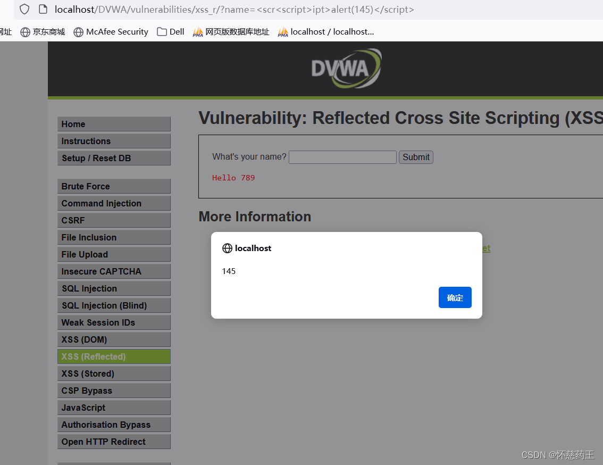603x465 pixels.
Task: Open the XSS (DOM) page
Action: (x=114, y=339)
